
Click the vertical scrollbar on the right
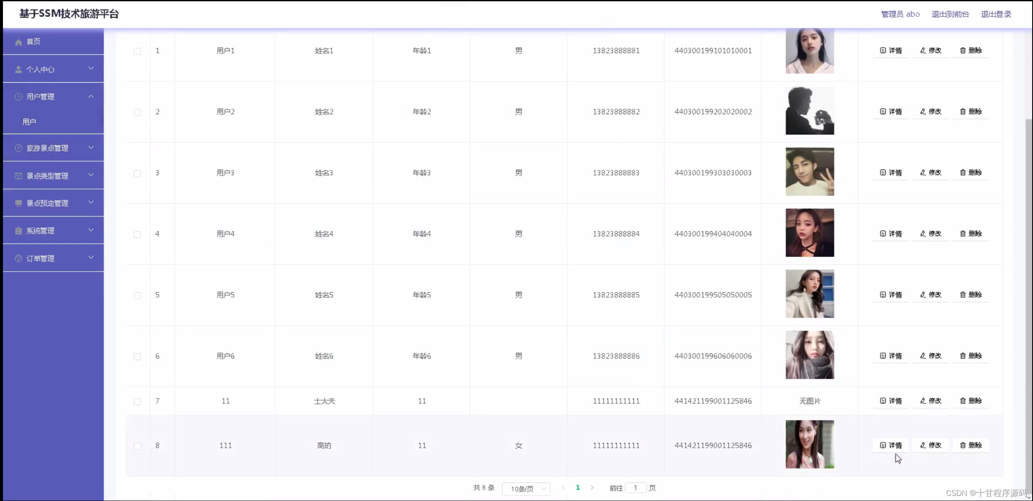coord(1029,295)
